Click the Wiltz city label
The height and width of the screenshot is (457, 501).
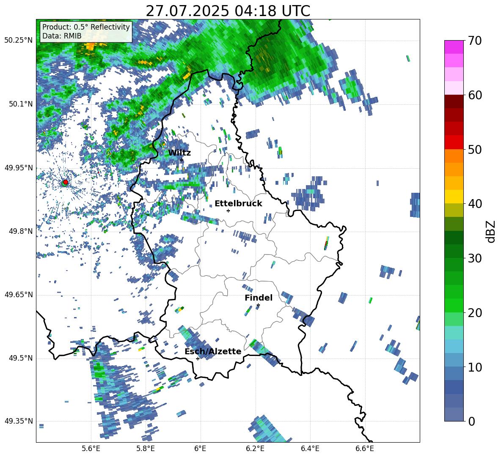coord(179,153)
